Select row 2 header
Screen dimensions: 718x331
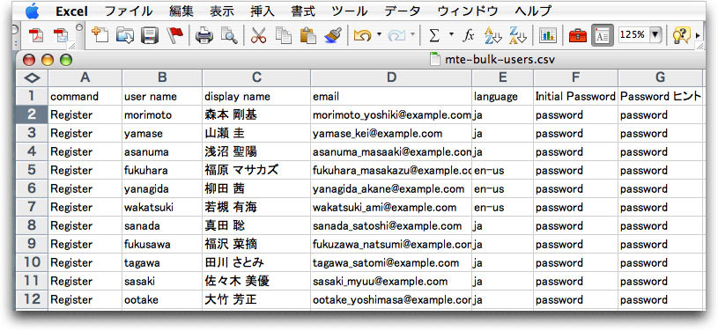click(x=32, y=114)
